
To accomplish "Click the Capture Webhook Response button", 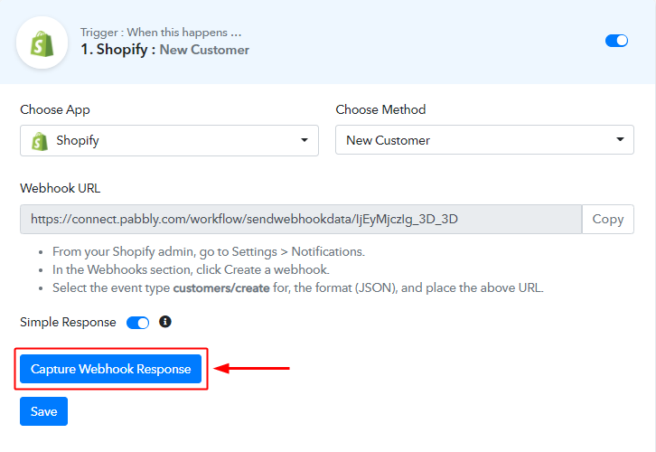I will (111, 369).
